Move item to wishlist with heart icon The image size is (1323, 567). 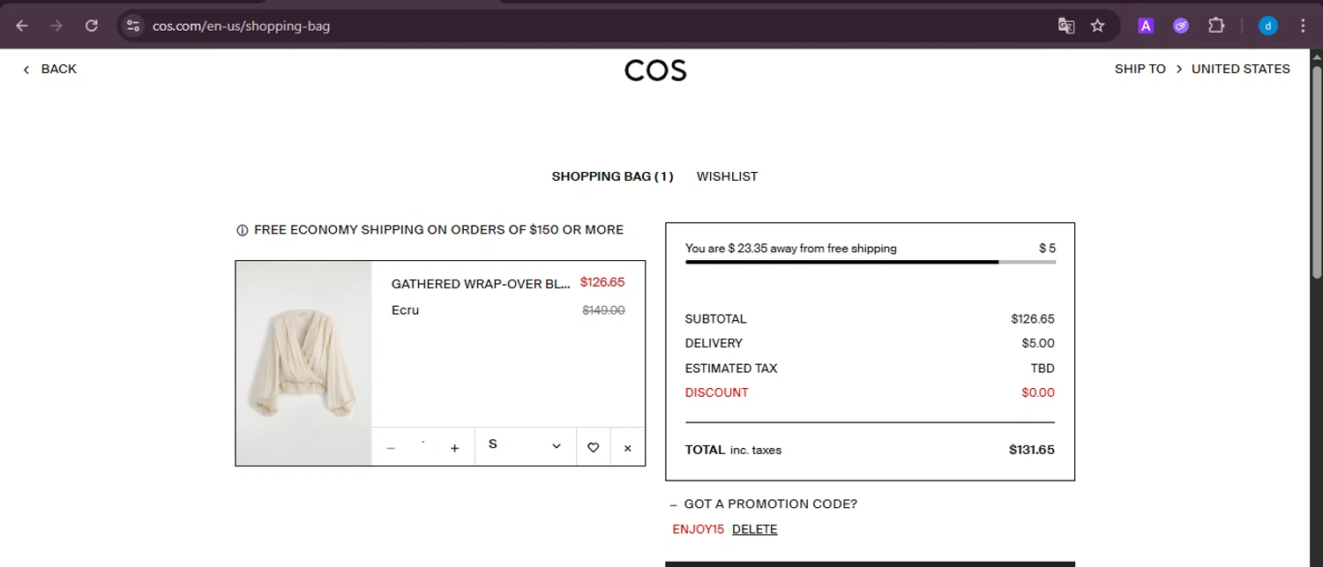click(x=593, y=448)
